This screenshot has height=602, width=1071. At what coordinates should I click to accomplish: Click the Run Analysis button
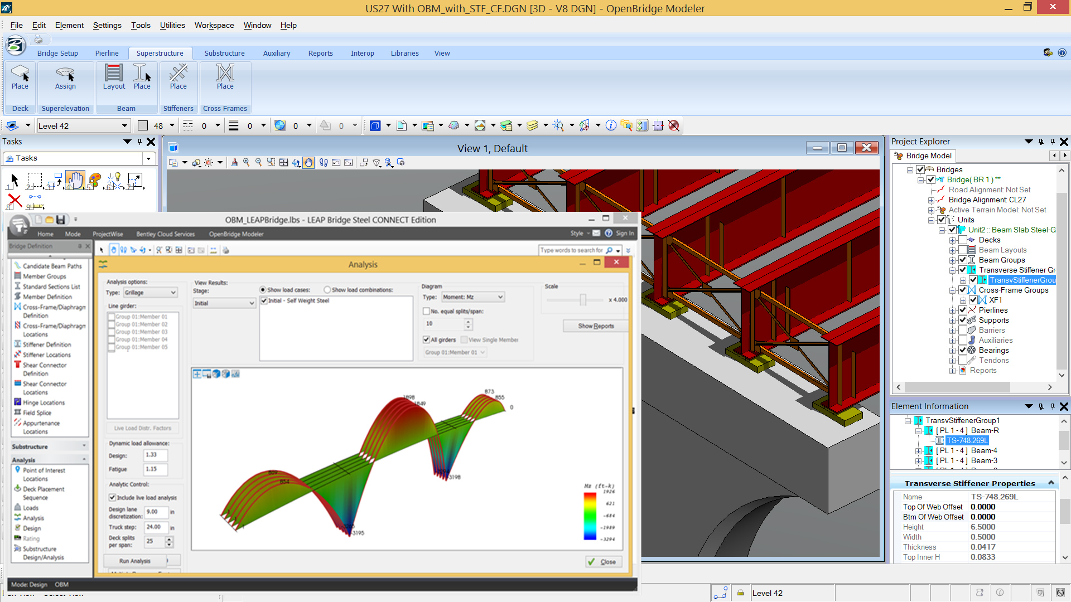135,561
